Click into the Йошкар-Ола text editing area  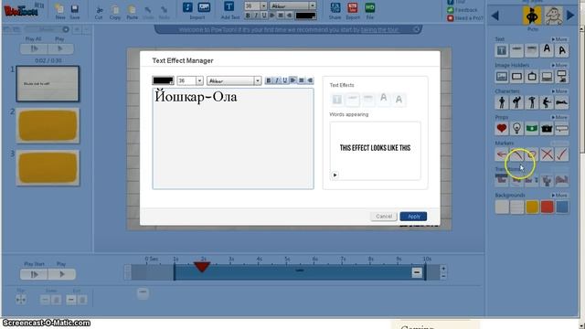pos(233,139)
